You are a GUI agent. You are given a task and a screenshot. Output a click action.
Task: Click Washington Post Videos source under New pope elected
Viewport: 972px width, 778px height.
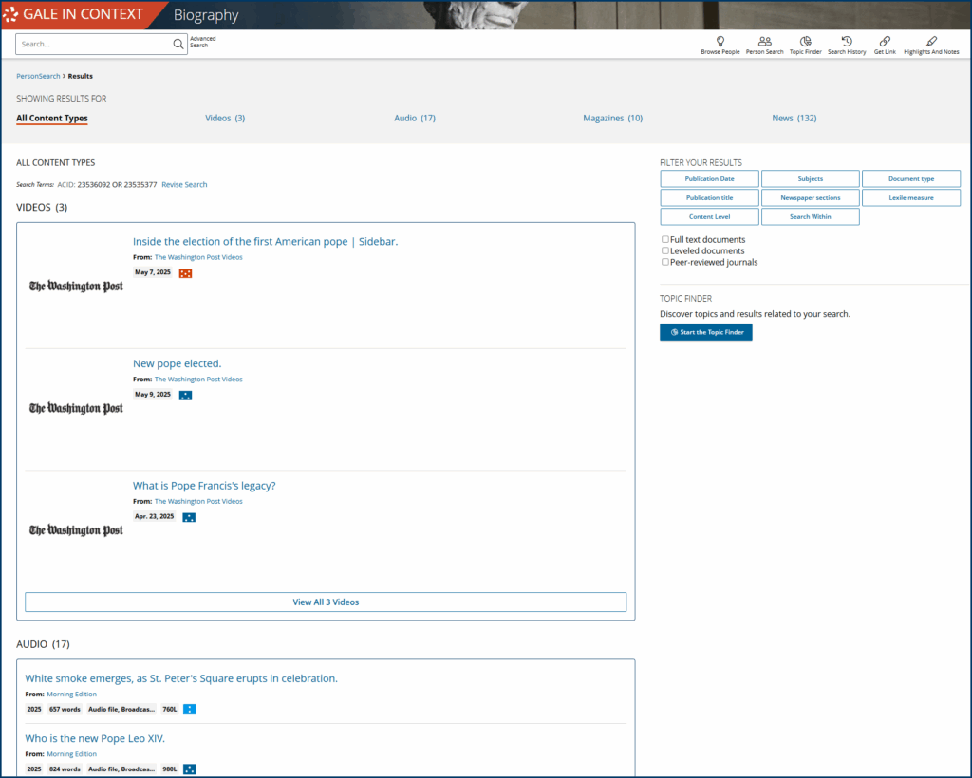(x=198, y=380)
